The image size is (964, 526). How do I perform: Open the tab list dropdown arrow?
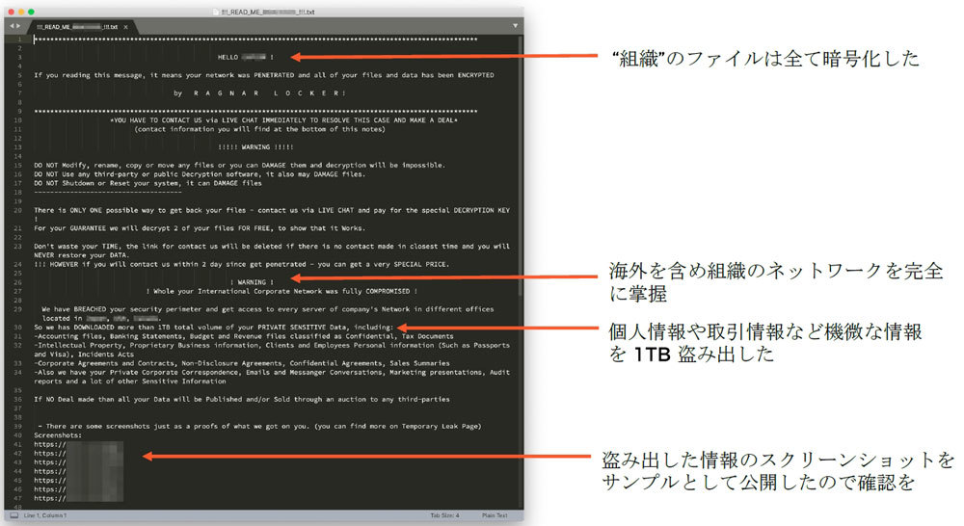coord(515,26)
